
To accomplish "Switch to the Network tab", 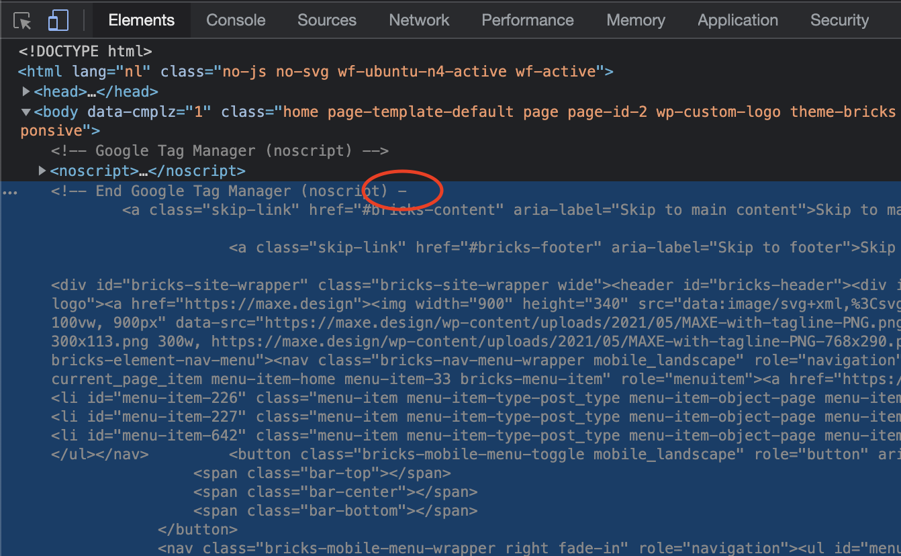I will point(419,20).
